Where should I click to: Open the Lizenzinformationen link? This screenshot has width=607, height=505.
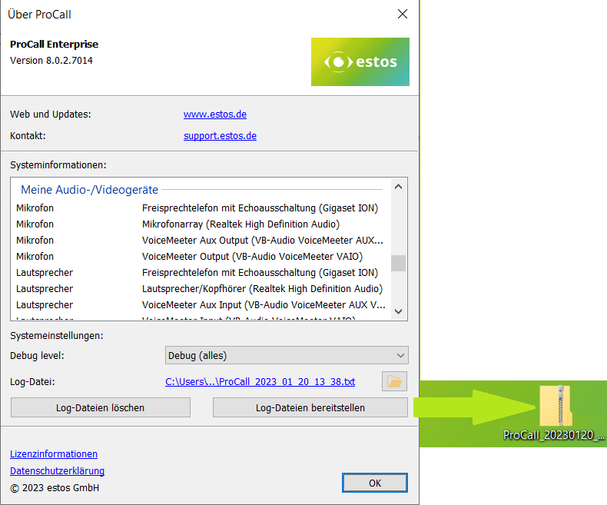click(x=54, y=454)
